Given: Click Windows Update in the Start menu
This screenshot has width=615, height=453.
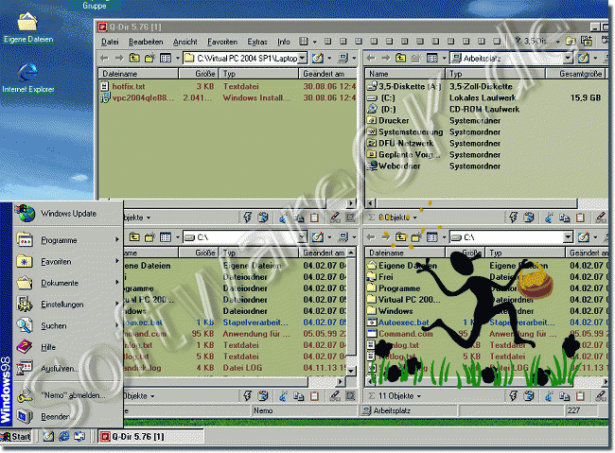Looking at the screenshot, I should click(x=67, y=214).
